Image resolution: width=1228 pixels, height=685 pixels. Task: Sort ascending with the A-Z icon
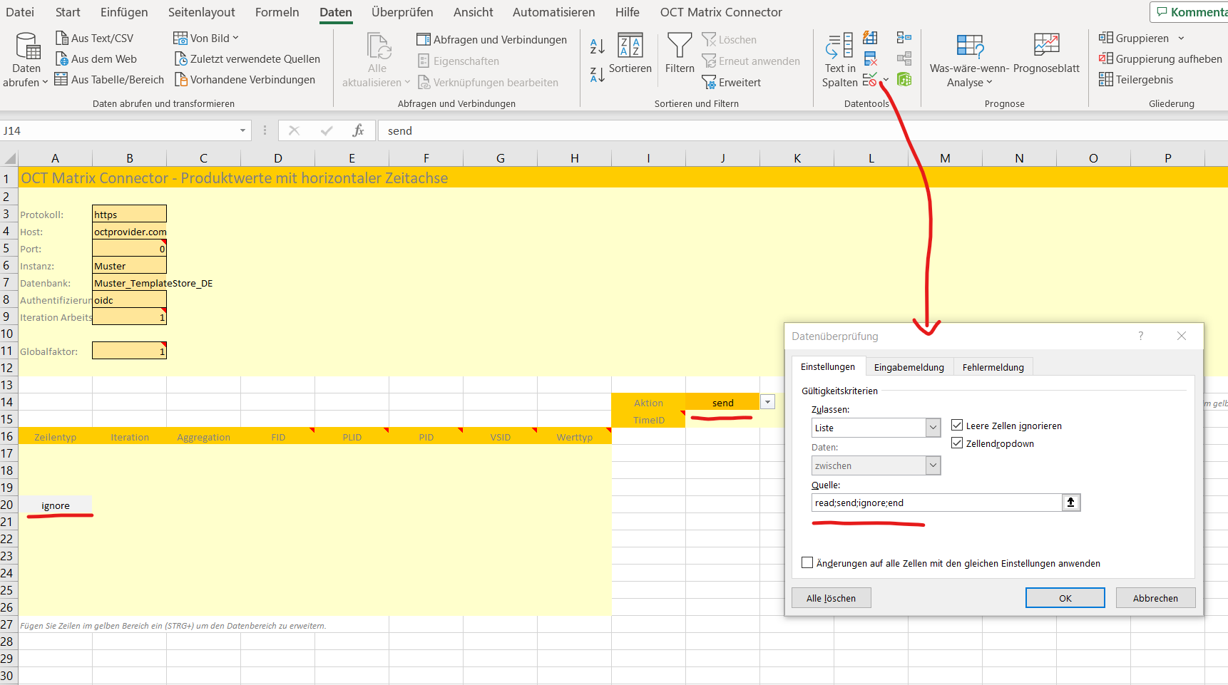point(597,46)
